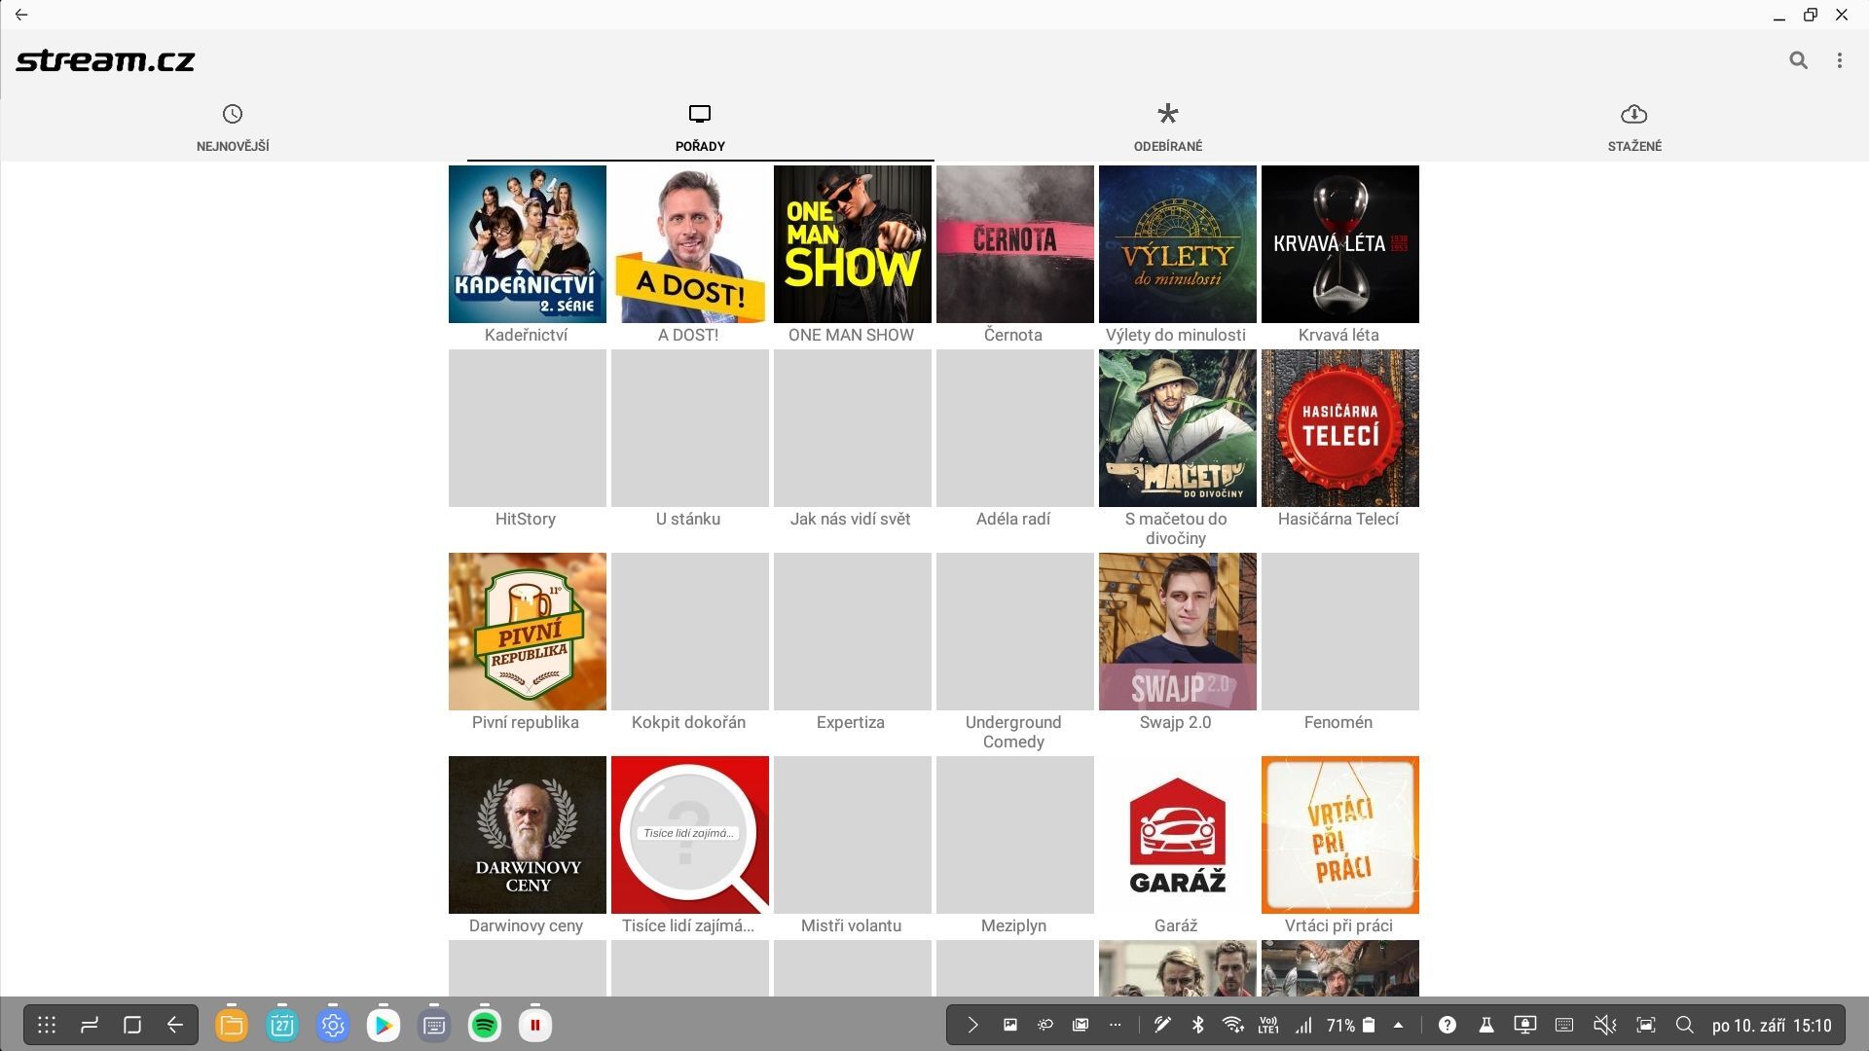Open the Pivní republika show
Image resolution: width=1869 pixels, height=1051 pixels.
(x=527, y=632)
